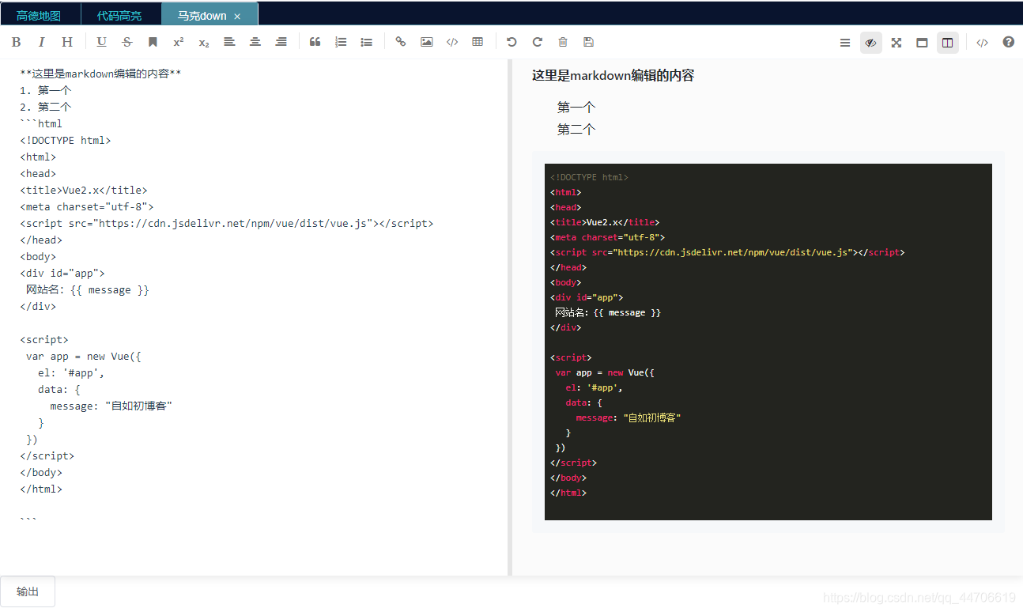Insert an ordered list
Image resolution: width=1023 pixels, height=612 pixels.
[341, 42]
